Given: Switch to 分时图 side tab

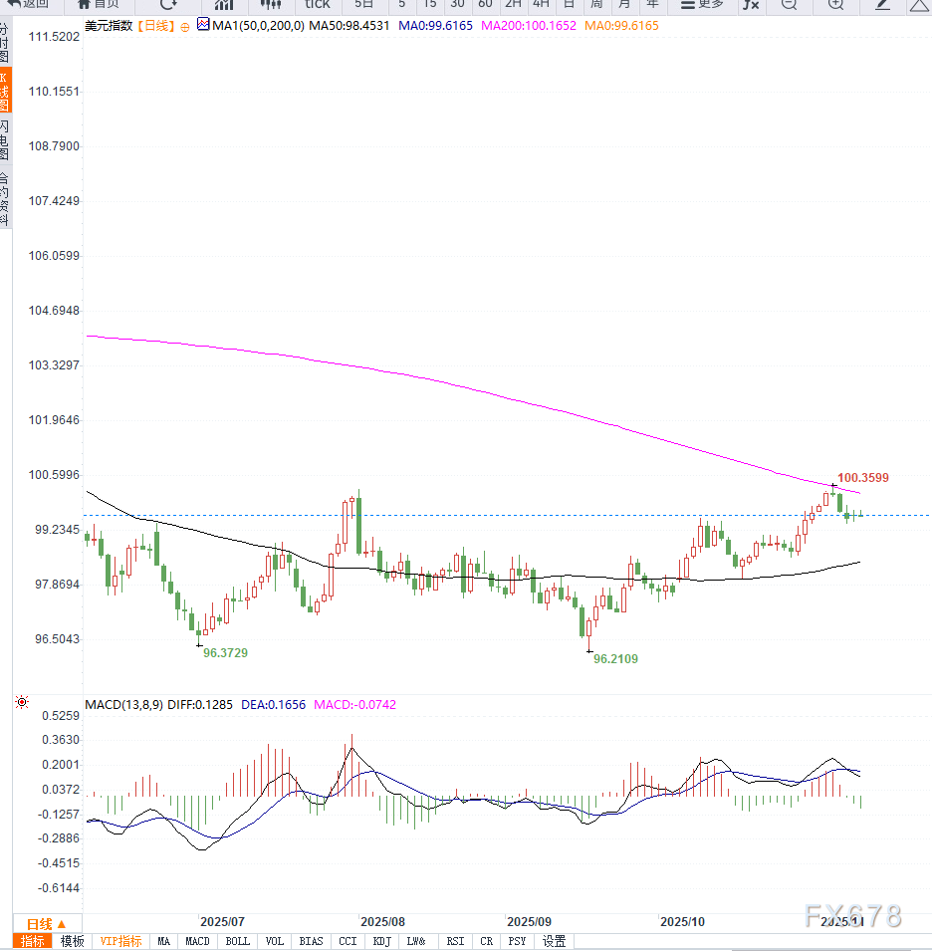Looking at the screenshot, I should [x=5, y=43].
